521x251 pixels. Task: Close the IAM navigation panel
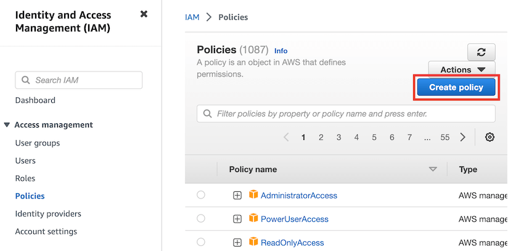tap(144, 14)
